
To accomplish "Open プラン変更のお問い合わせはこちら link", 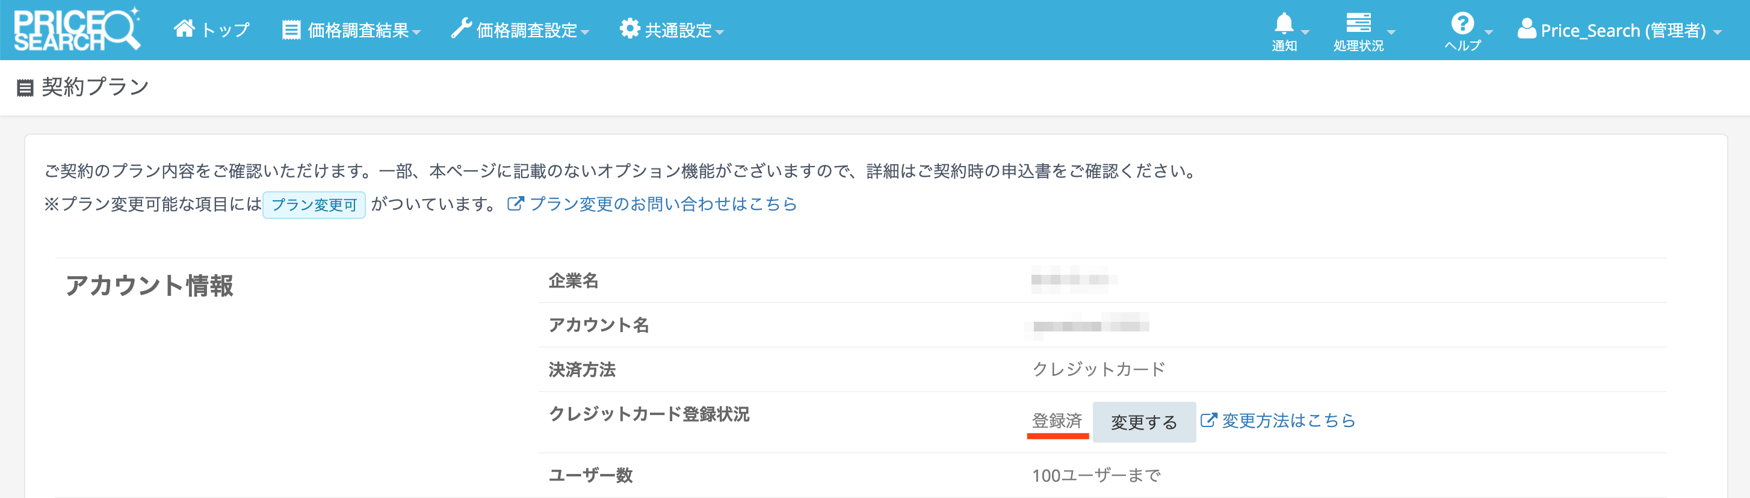I will click(x=663, y=204).
